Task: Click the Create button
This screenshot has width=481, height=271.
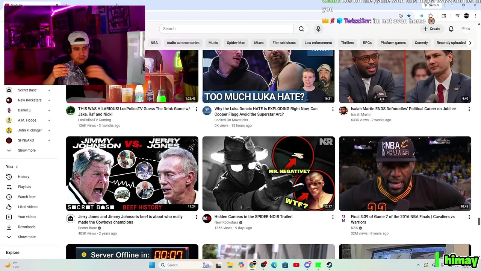Action: pyautogui.click(x=431, y=29)
